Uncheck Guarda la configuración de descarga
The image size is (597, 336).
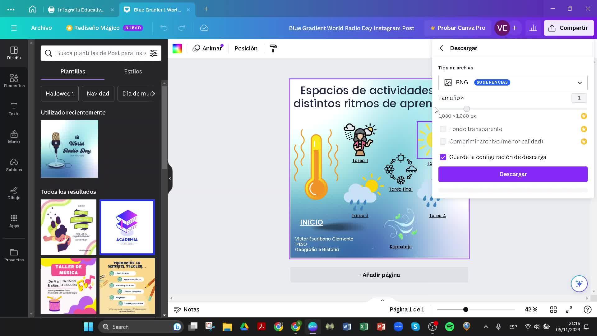(443, 157)
